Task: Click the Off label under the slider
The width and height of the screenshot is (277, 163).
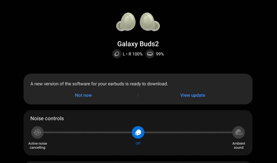Action: click(138, 143)
